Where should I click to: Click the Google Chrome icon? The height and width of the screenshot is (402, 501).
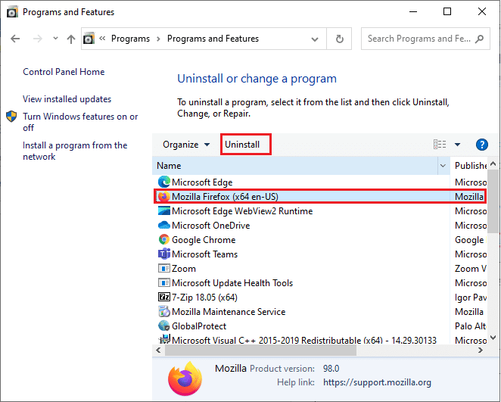pyautogui.click(x=164, y=239)
